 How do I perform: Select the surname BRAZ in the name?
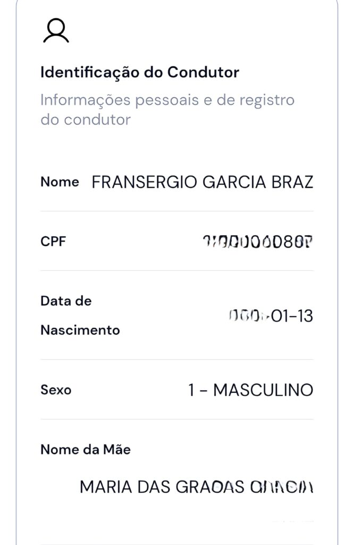coord(294,182)
